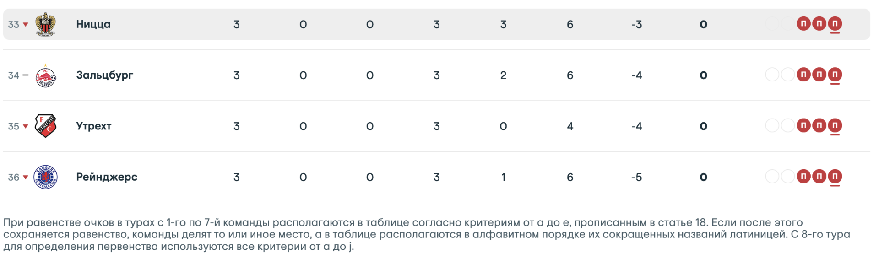Click Rangers' goal difference value -5
The height and width of the screenshot is (264, 879).
(x=636, y=177)
